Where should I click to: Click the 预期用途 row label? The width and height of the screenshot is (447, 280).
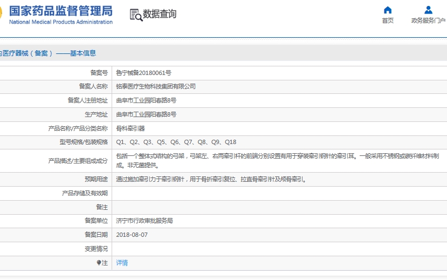coord(97,179)
